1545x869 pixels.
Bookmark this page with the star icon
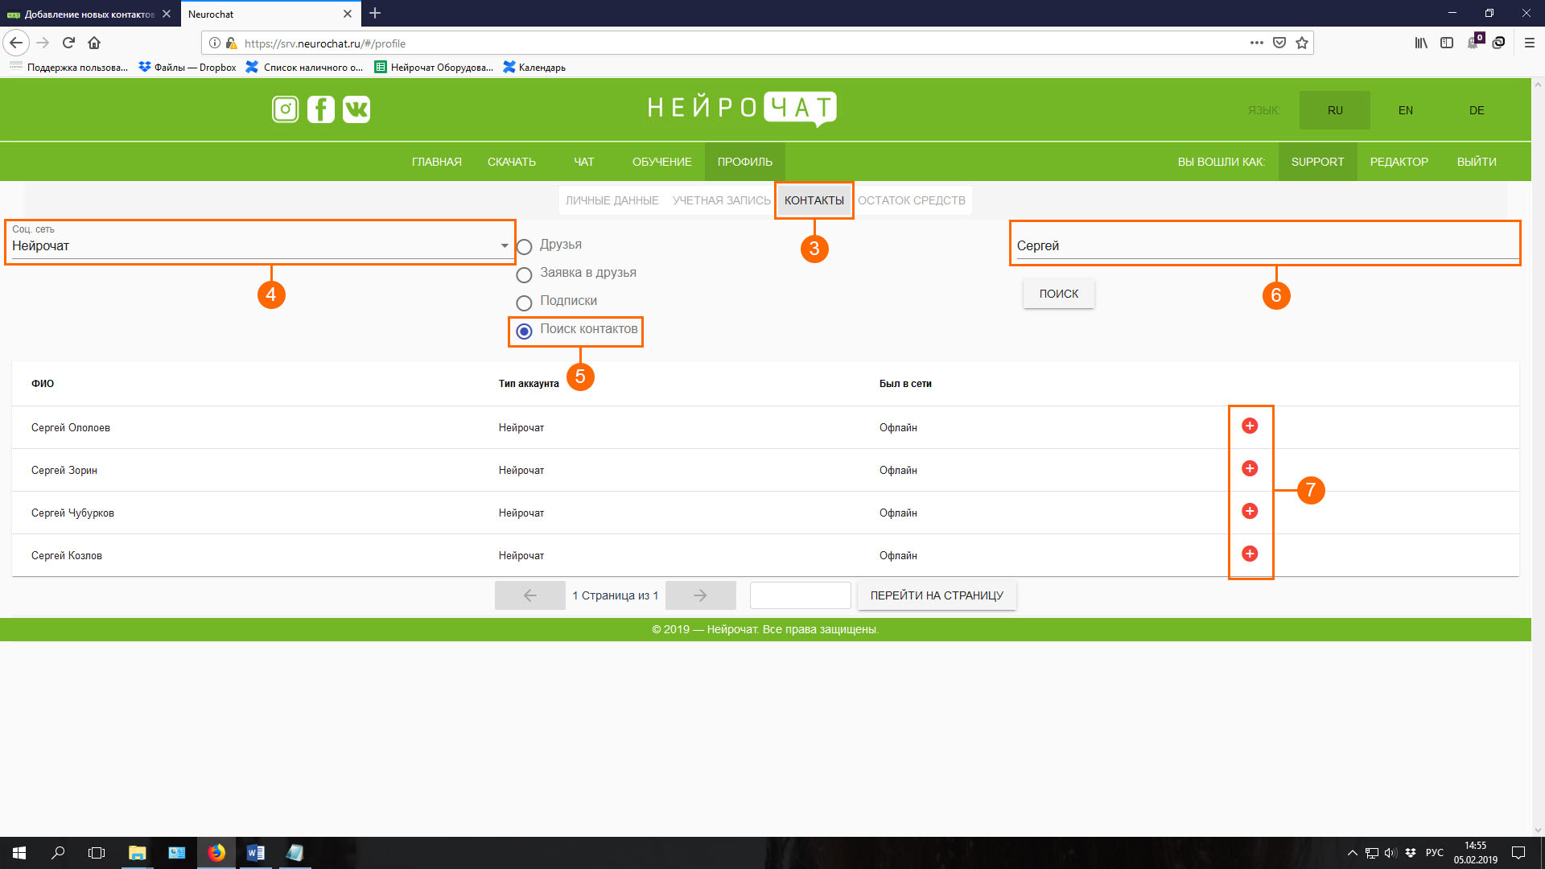pos(1302,43)
